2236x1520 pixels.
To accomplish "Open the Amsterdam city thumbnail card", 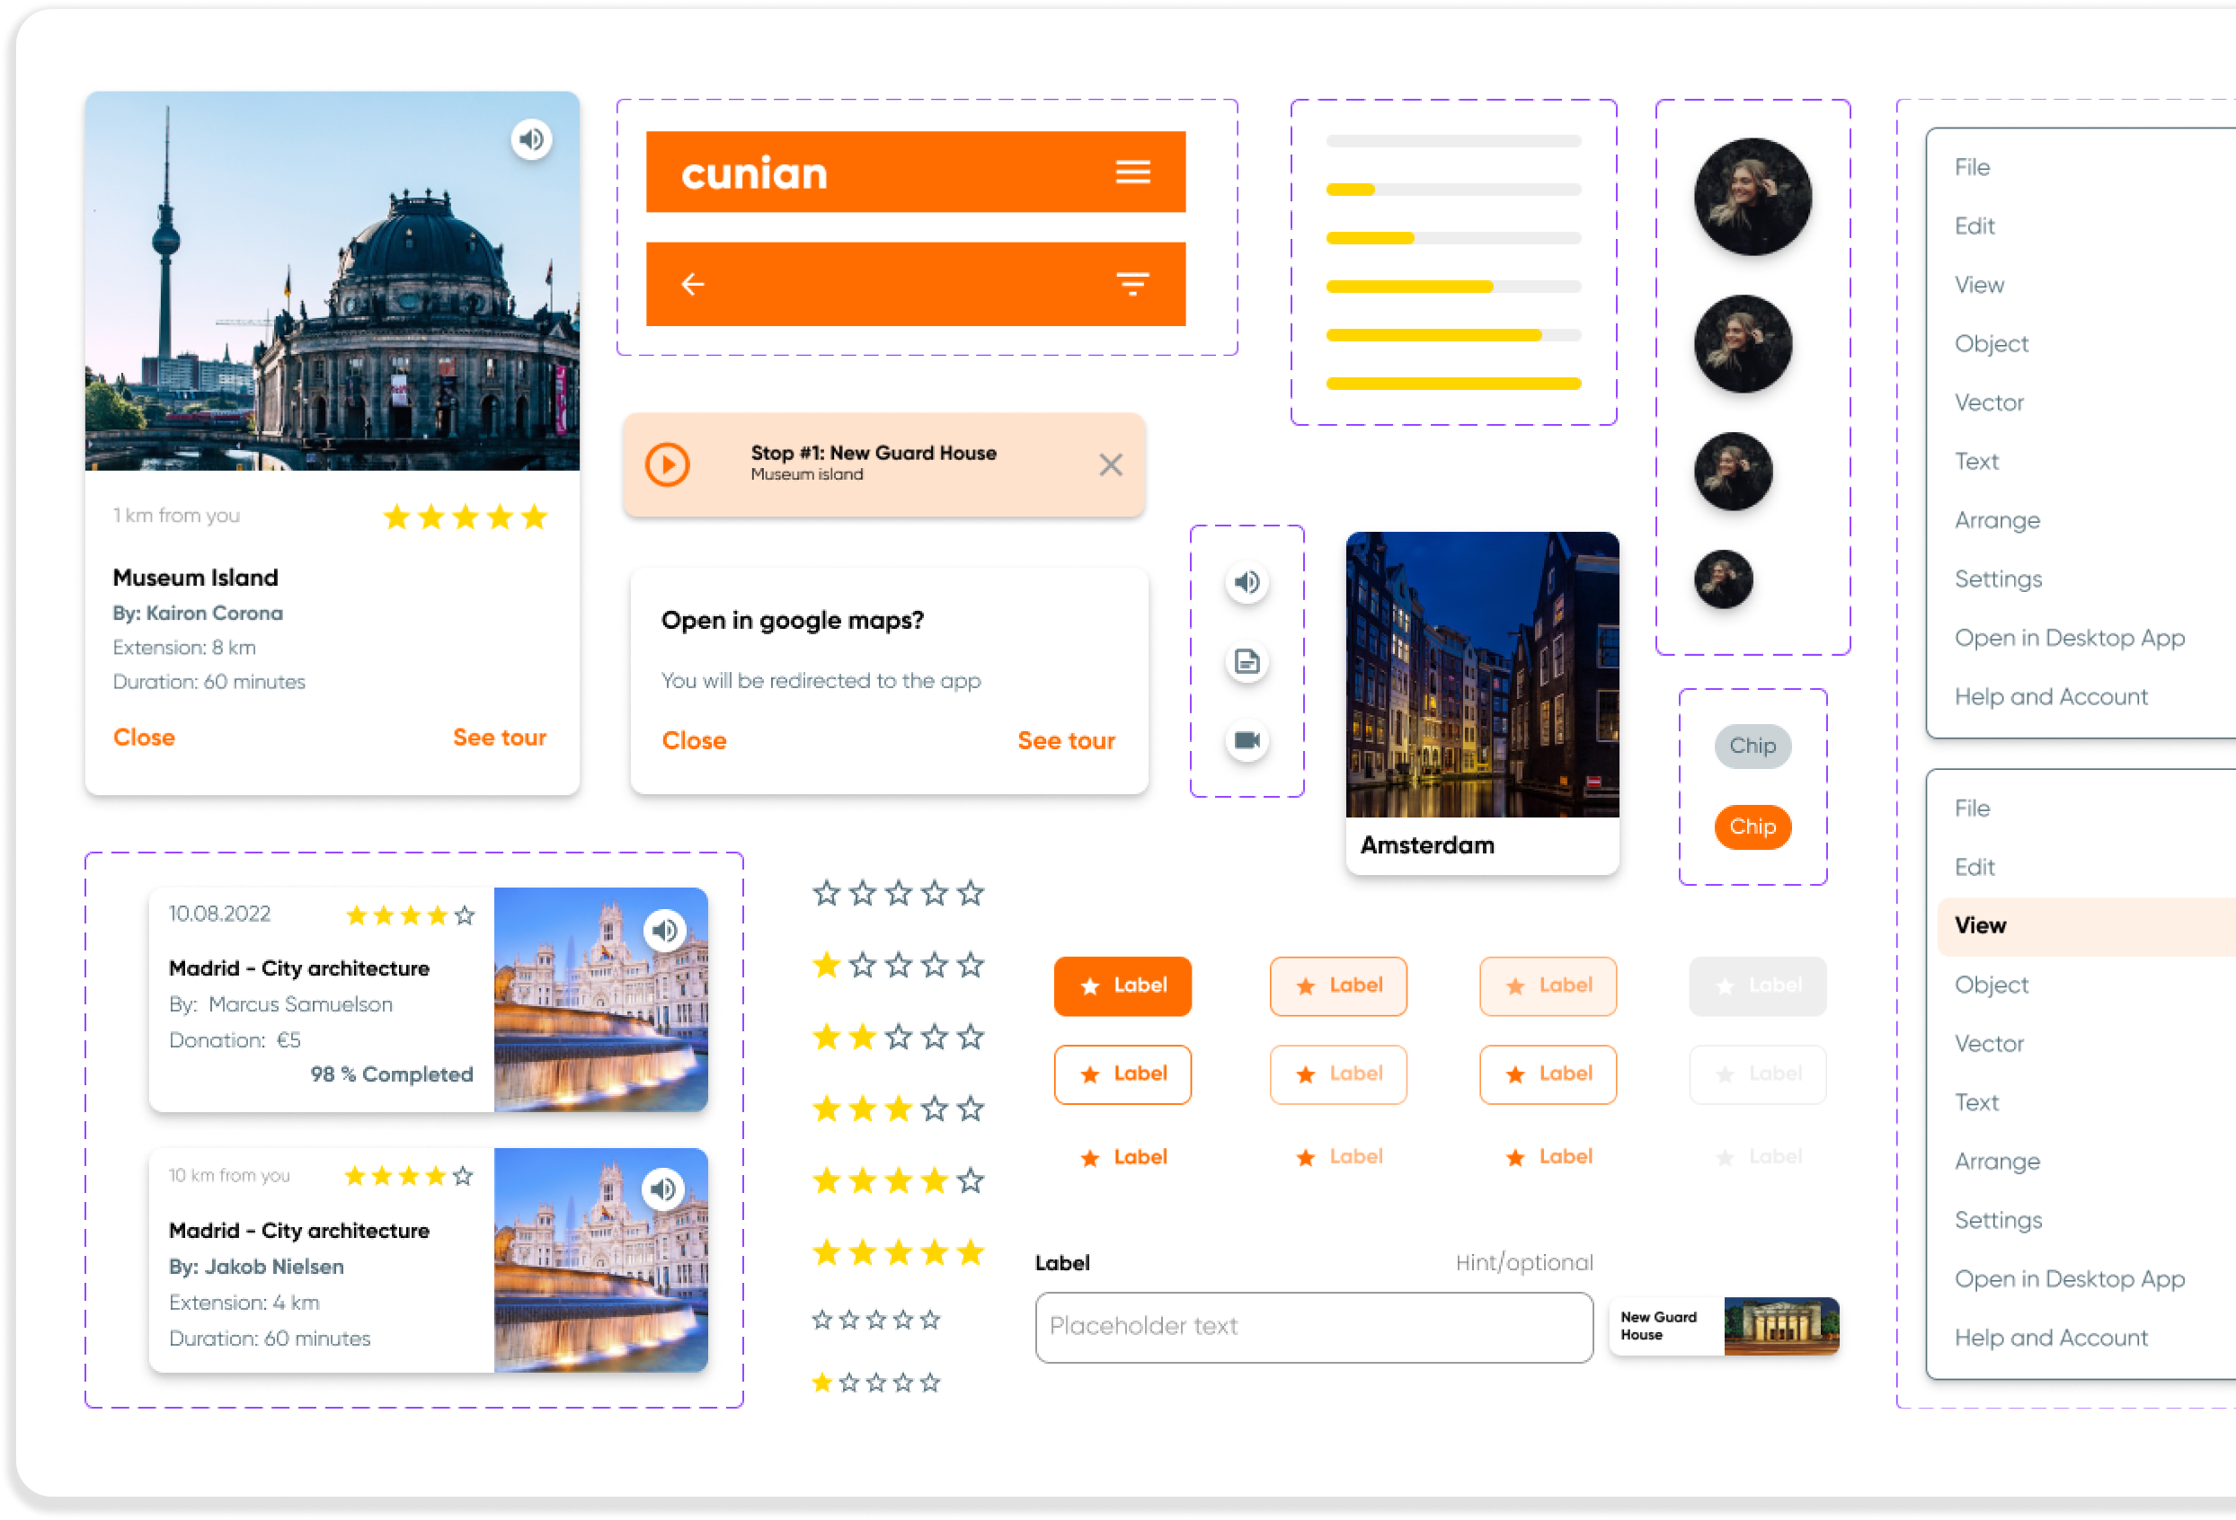I will coord(1482,703).
